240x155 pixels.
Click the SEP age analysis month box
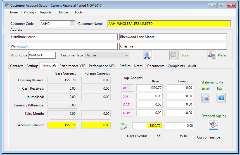[128, 96]
